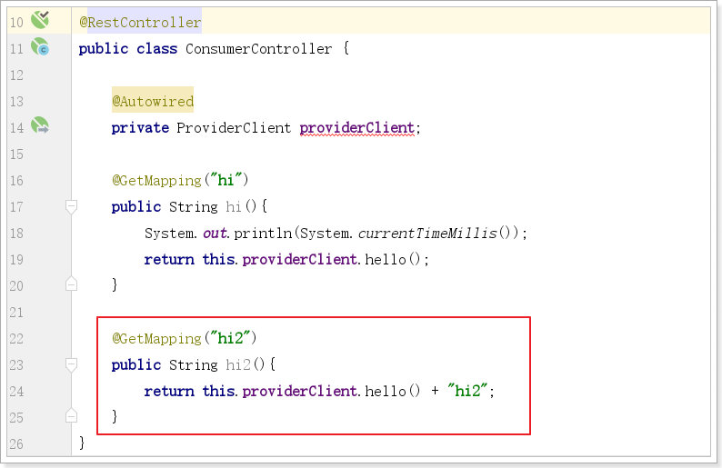Screen dimensions: 722x468
Task: Click the hi2 method name on line 23
Action: pos(238,365)
